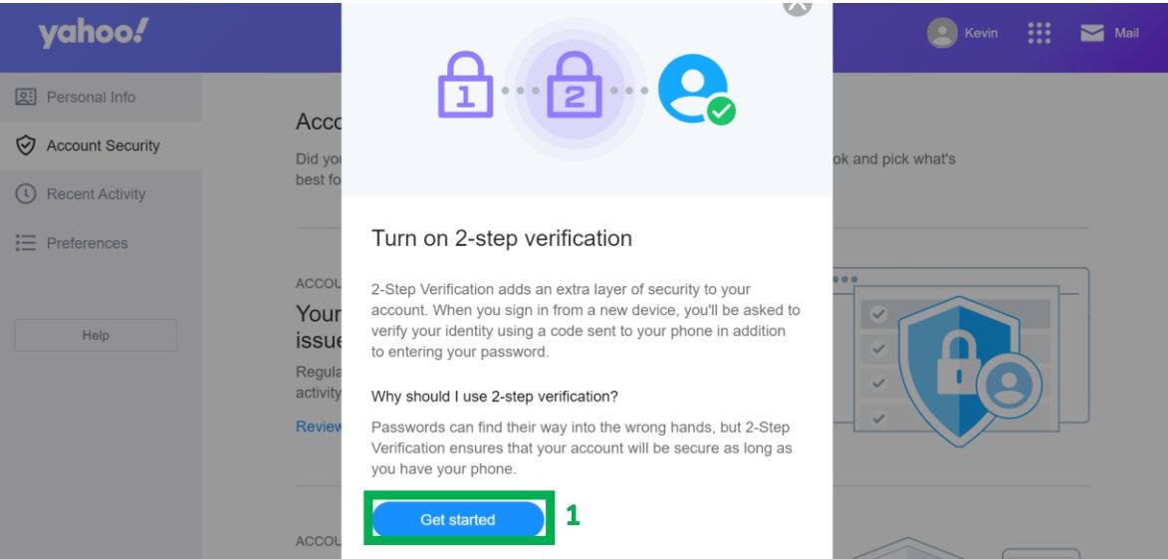The height and width of the screenshot is (559, 1168).
Task: Click the Recent Activity clock icon
Action: [26, 193]
